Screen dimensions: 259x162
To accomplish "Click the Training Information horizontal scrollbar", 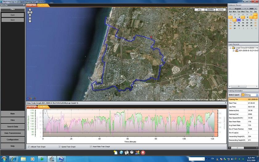I will (x=243, y=148).
